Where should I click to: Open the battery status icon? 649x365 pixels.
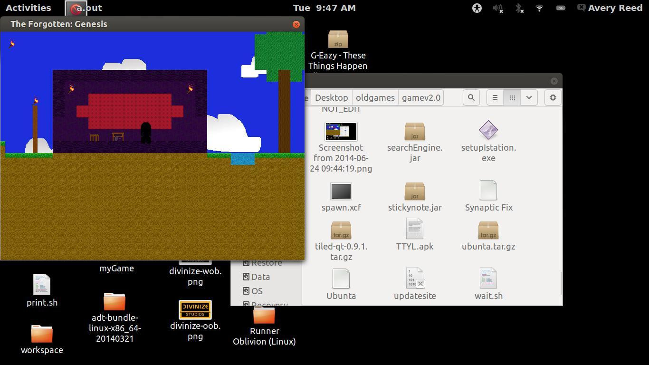click(x=561, y=8)
